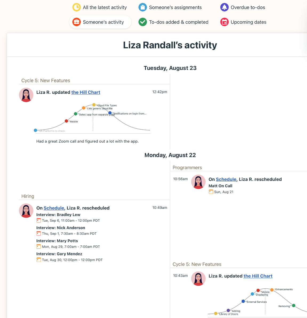The image size is (307, 318).
Task: Click dark blue Notifications on login dot
Action: (x=110, y=113)
